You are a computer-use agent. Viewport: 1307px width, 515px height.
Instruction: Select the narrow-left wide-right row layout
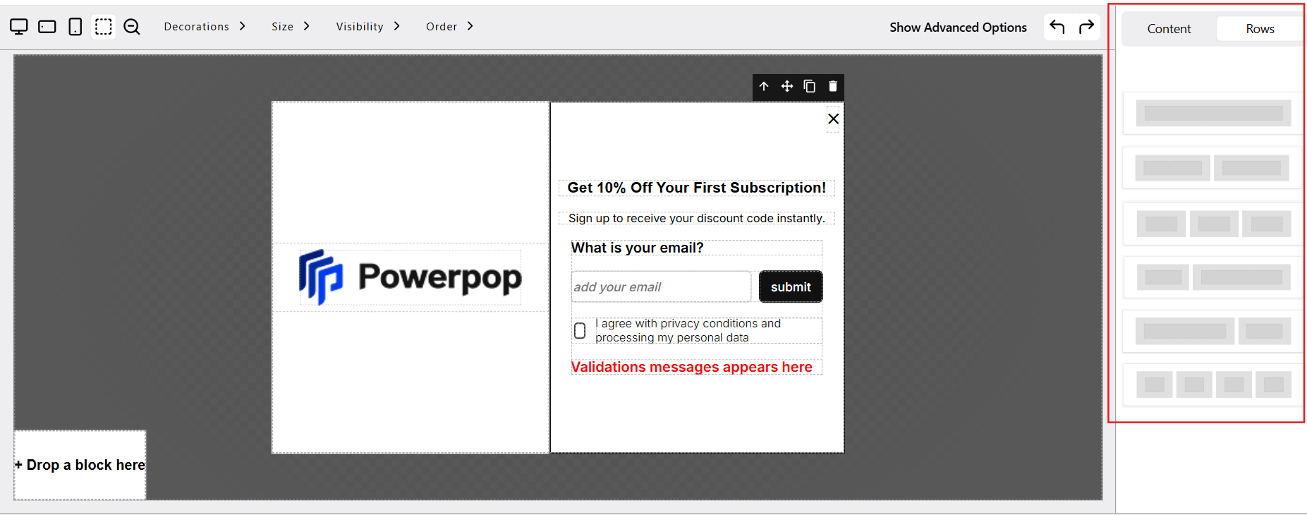click(x=1213, y=277)
